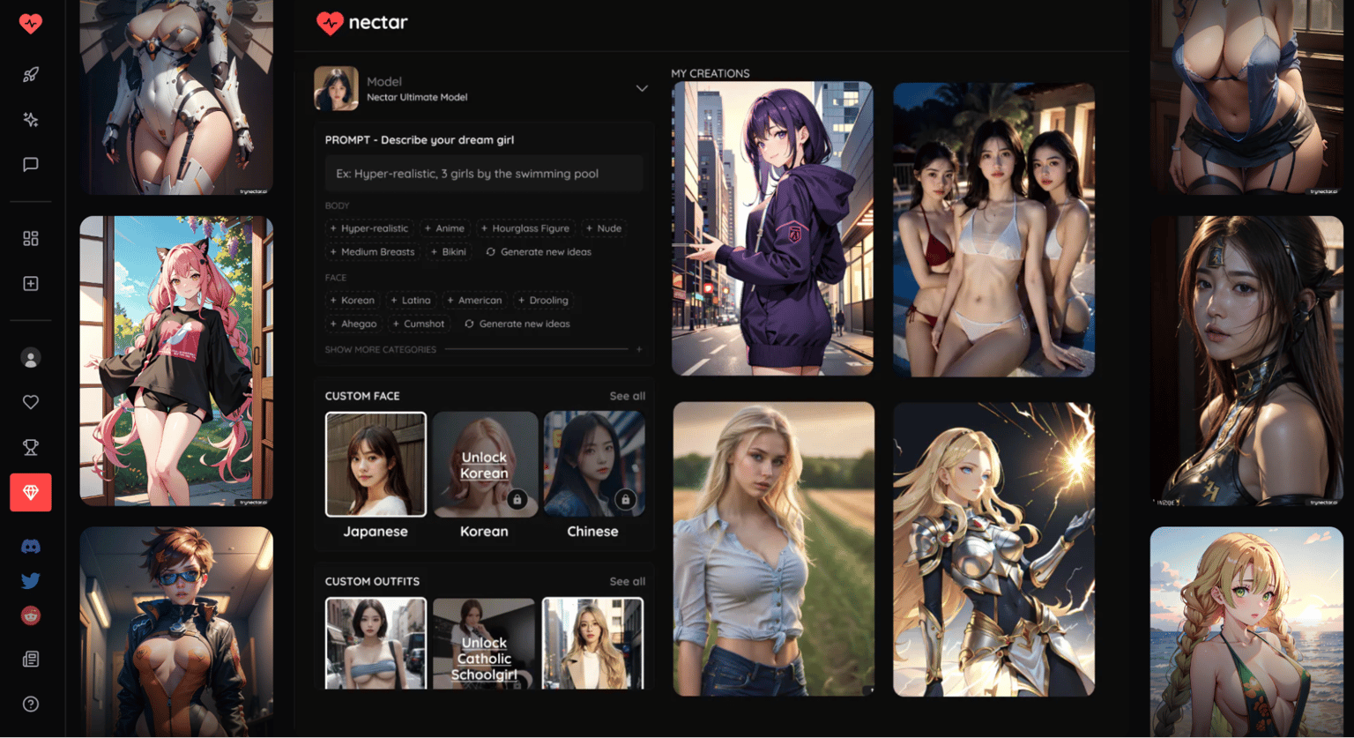Screen dimensions: 1354x738
Task: Add the Latina face tag
Action: click(x=411, y=300)
